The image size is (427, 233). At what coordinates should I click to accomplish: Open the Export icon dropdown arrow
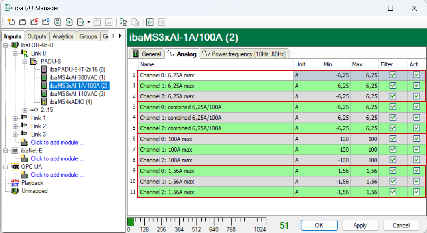[x=88, y=22]
